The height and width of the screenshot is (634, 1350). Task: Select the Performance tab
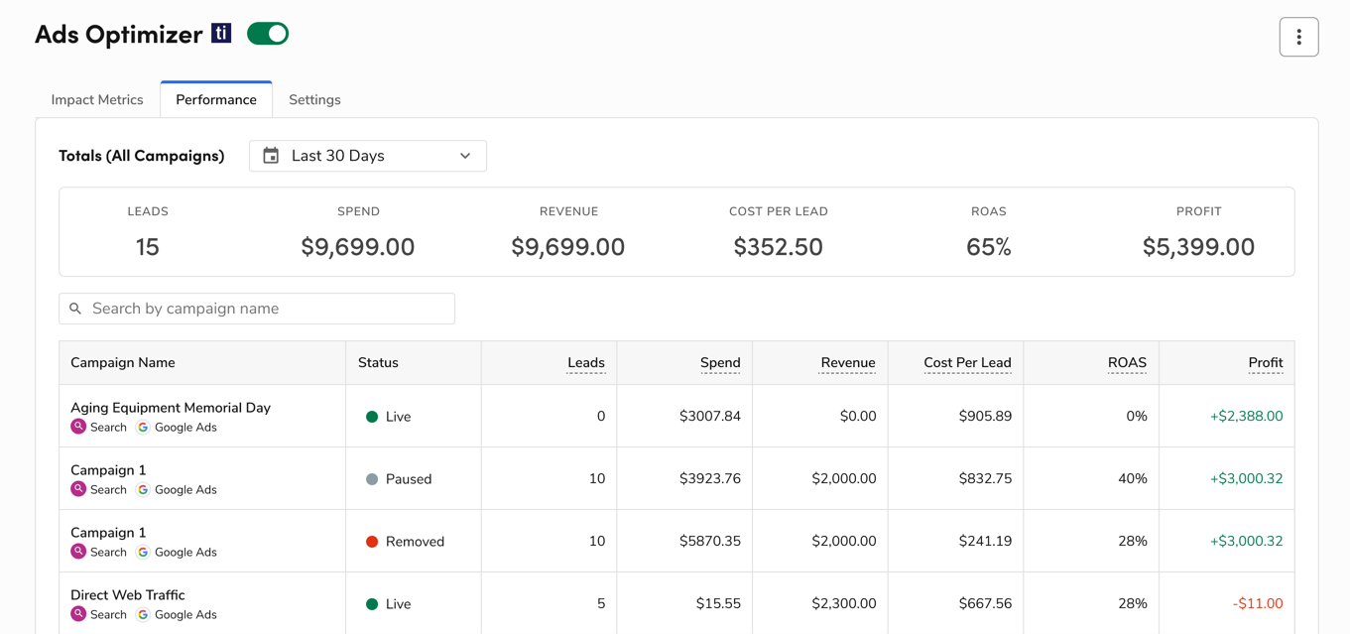coord(216,100)
